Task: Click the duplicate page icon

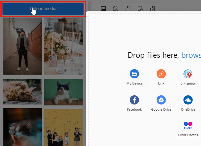Action: (128, 9)
